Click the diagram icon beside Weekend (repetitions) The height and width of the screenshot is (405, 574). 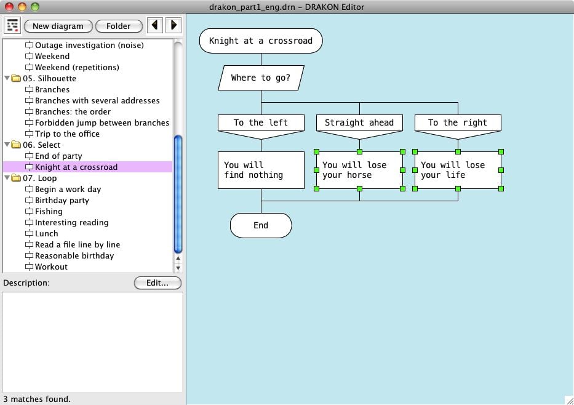pyautogui.click(x=29, y=67)
